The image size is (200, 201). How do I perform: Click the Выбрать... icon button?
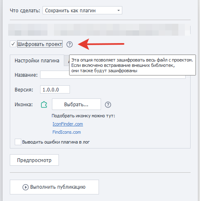tap(76, 104)
